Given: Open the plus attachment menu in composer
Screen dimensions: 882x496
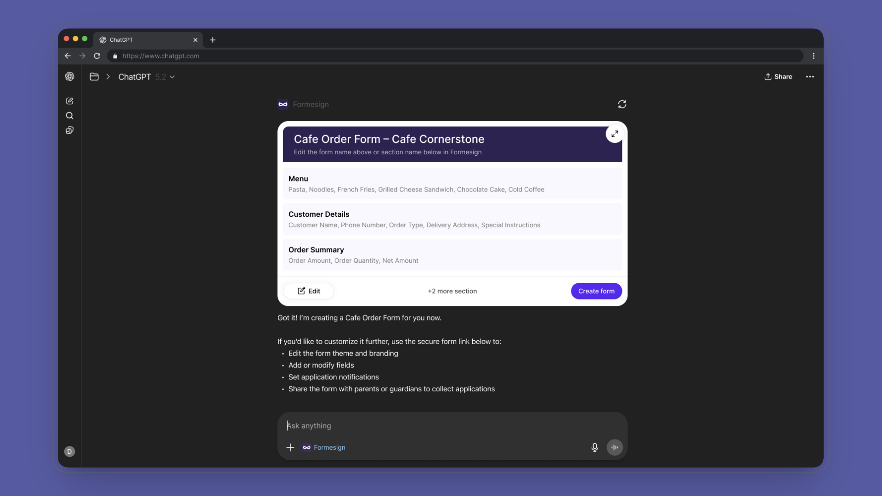Looking at the screenshot, I should coord(290,447).
